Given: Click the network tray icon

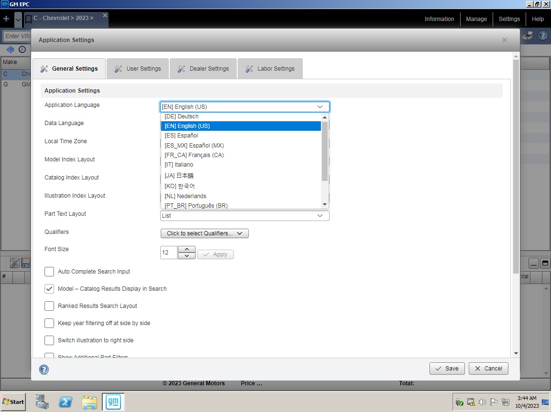Looking at the screenshot, I should 506,402.
